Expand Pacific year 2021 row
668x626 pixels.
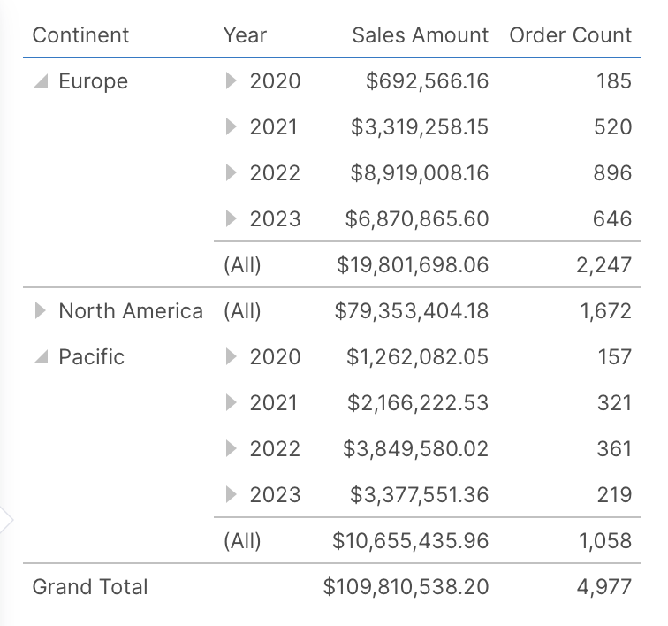pyautogui.click(x=232, y=403)
